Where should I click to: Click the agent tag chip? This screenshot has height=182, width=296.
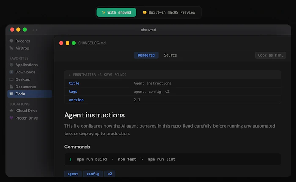73,174
